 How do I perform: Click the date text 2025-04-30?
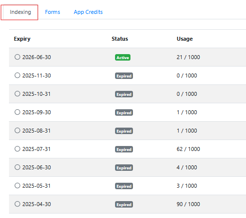click(36, 204)
